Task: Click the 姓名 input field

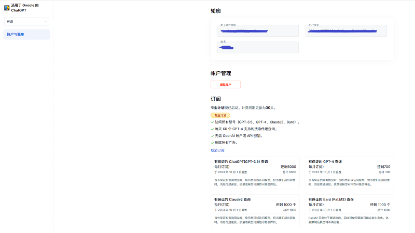Action: (x=258, y=48)
